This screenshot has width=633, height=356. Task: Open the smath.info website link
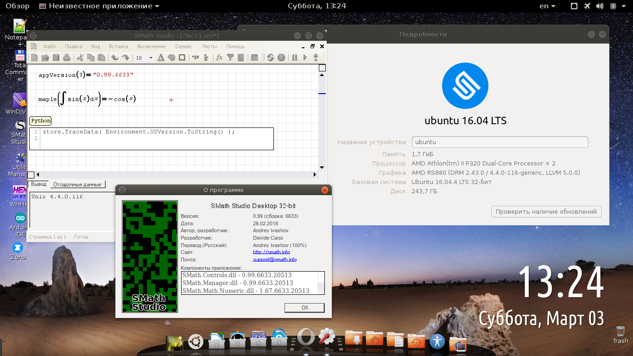coord(271,252)
